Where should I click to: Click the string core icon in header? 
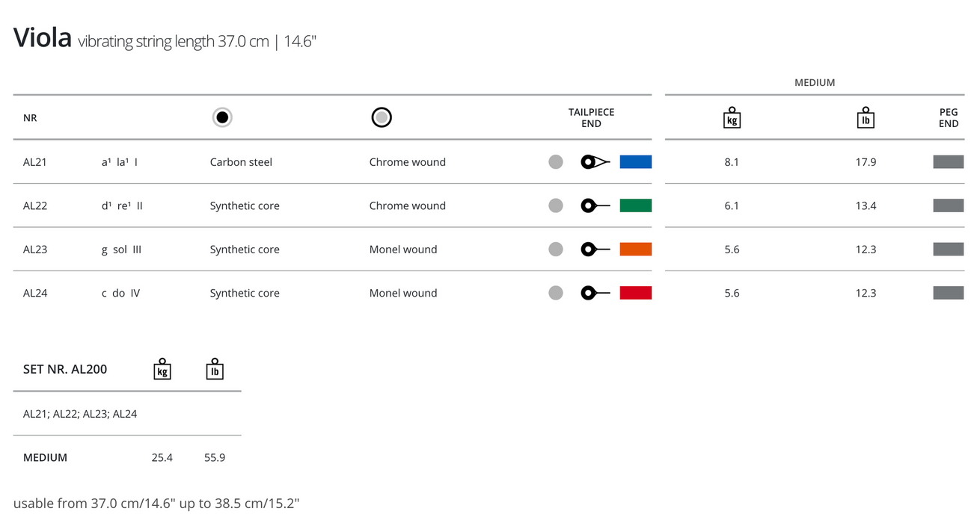tap(222, 117)
